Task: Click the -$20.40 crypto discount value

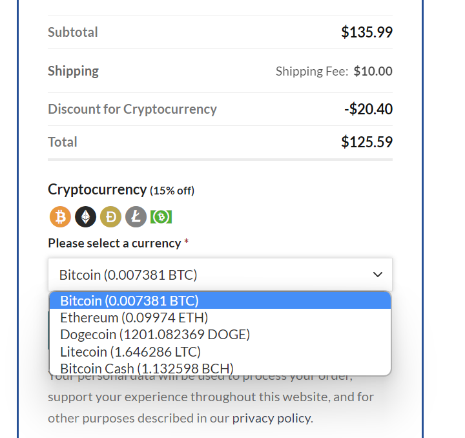Action: click(x=368, y=109)
